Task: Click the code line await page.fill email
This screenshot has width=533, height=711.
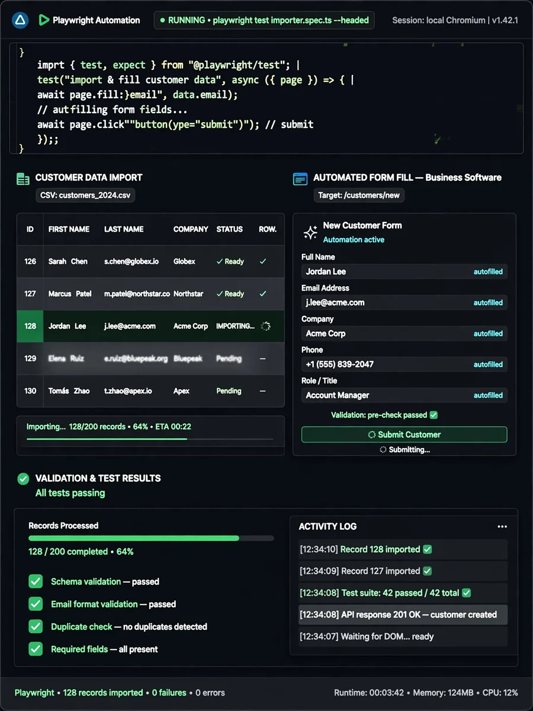Action: pyautogui.click(x=137, y=95)
